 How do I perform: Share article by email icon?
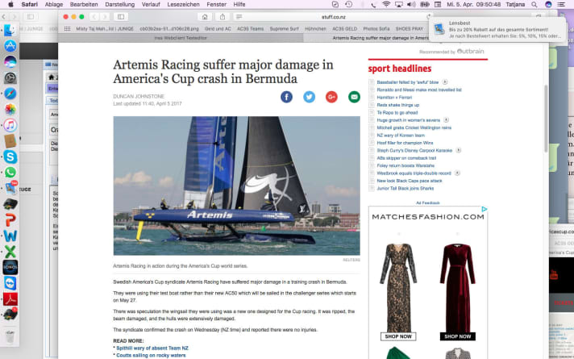(x=354, y=97)
